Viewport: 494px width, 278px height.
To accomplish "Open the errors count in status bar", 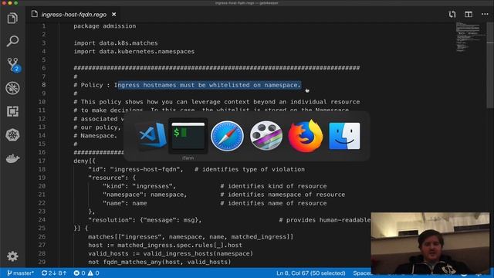I will 80,273.
